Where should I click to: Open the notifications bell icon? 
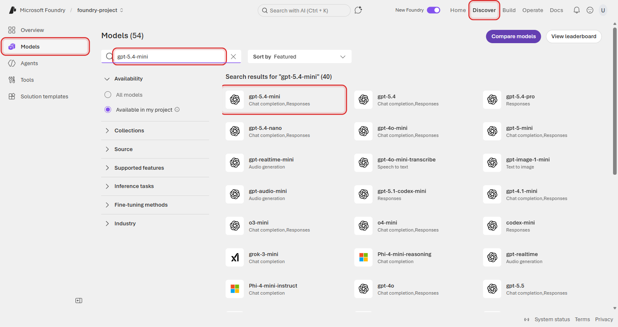pyautogui.click(x=577, y=10)
